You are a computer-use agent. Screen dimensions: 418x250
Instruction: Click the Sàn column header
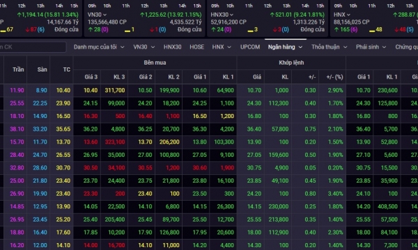point(42,69)
